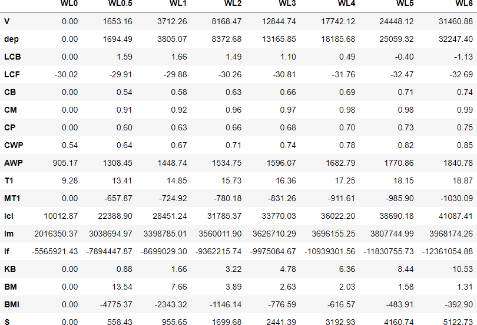This screenshot has width=477, height=325.
Task: Select cell value 8168.47
Action: click(x=226, y=21)
